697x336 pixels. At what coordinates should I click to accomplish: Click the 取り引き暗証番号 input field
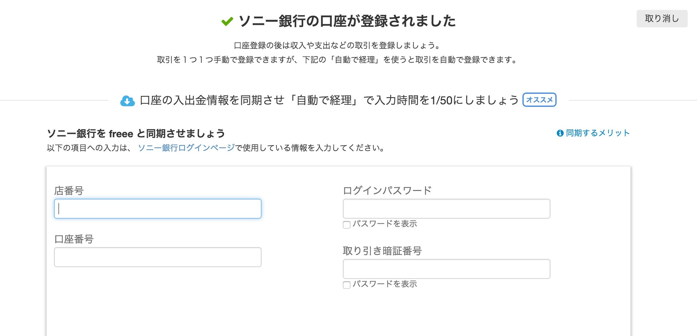pyautogui.click(x=446, y=269)
